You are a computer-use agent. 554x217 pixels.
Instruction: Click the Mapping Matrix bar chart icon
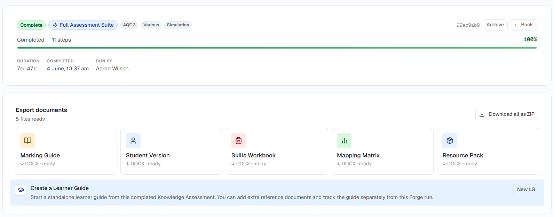344,140
